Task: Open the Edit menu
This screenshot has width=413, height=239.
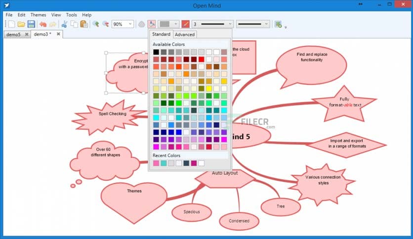Action: point(21,15)
